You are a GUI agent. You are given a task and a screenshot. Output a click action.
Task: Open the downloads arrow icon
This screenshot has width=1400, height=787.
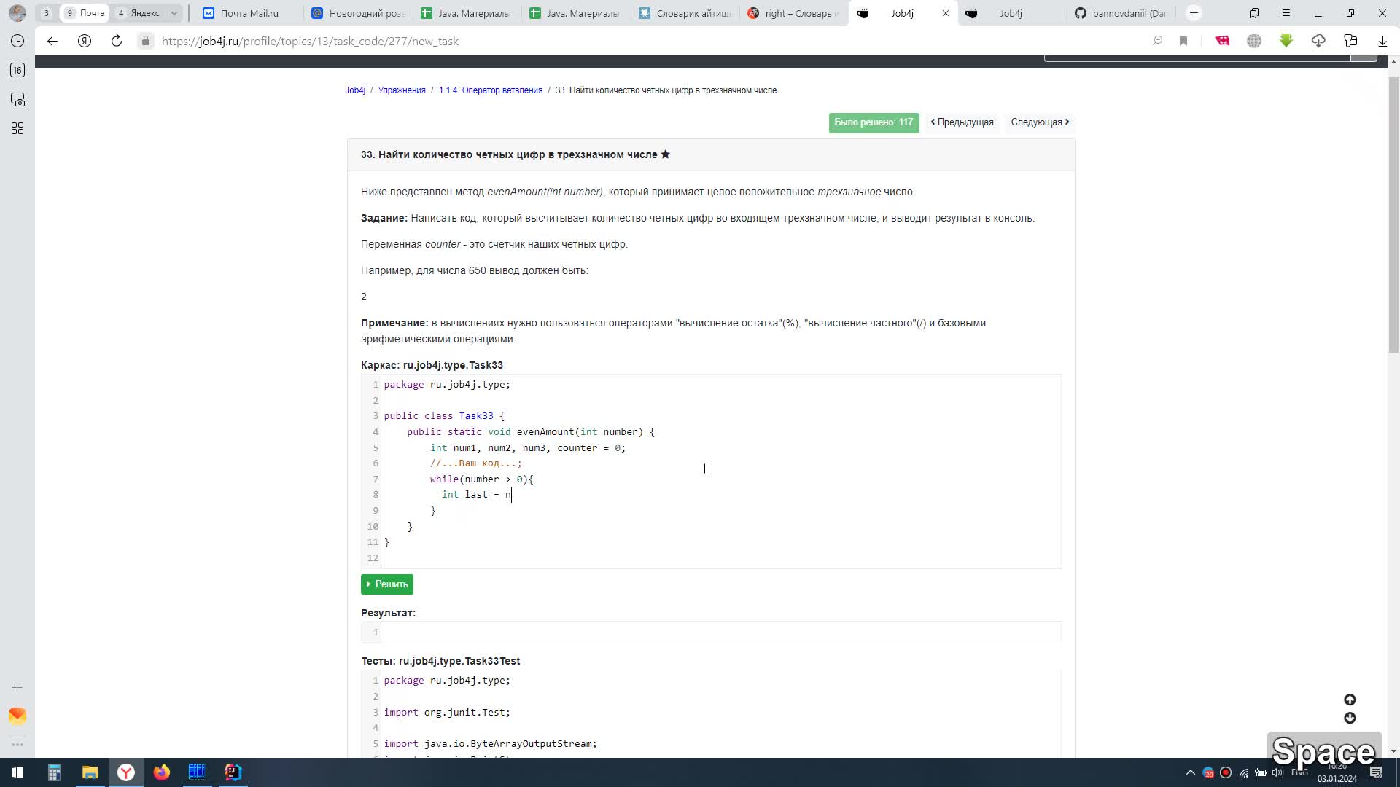(x=1382, y=41)
